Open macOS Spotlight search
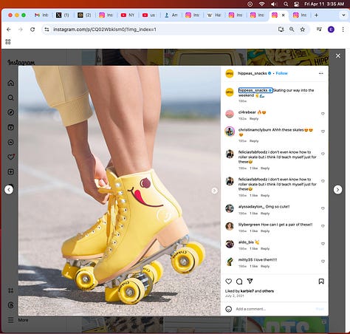Screen dimensions: 350x334 286,4
